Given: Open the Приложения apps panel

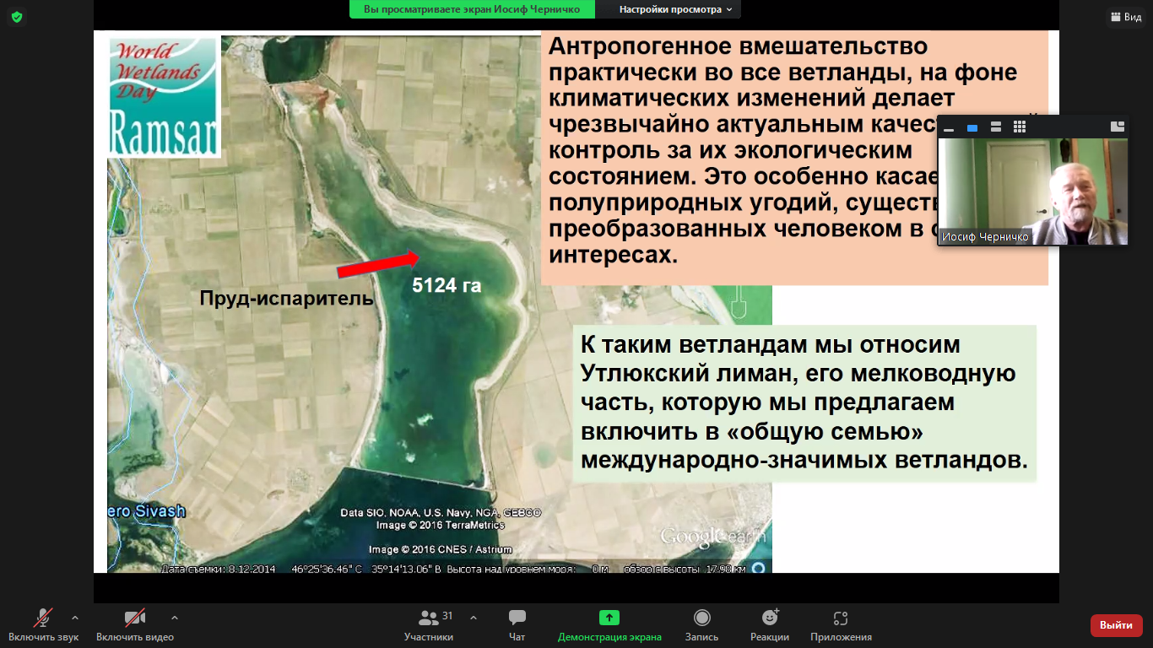Looking at the screenshot, I should [840, 624].
